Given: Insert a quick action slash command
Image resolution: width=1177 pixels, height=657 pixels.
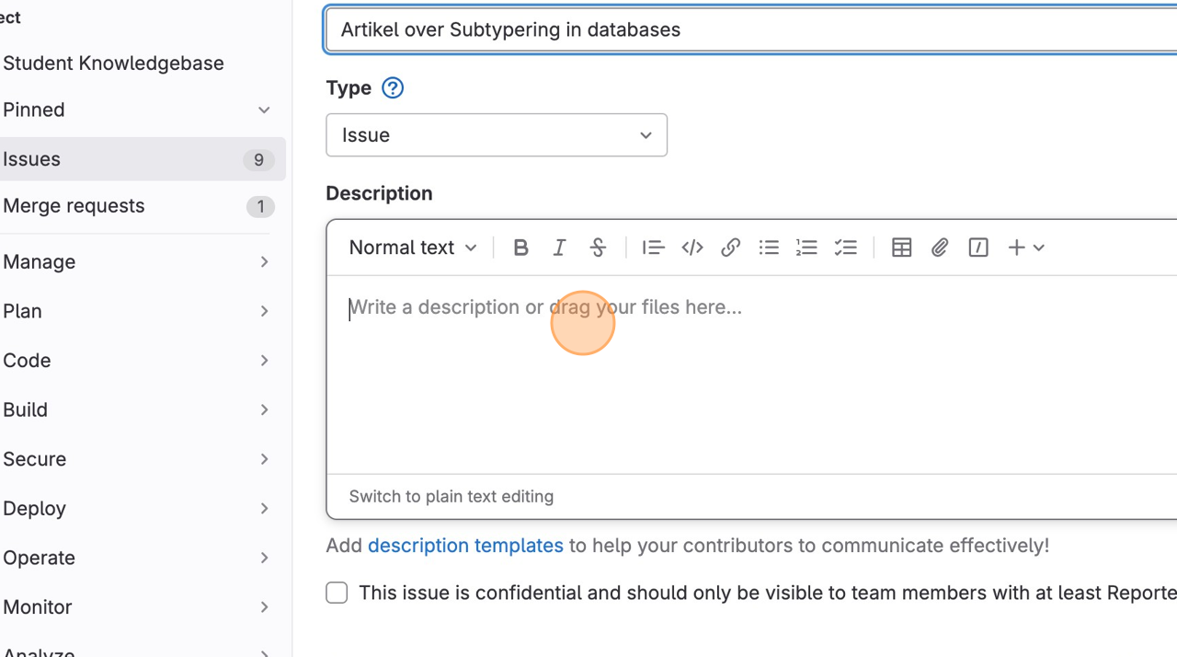Looking at the screenshot, I should tap(978, 248).
